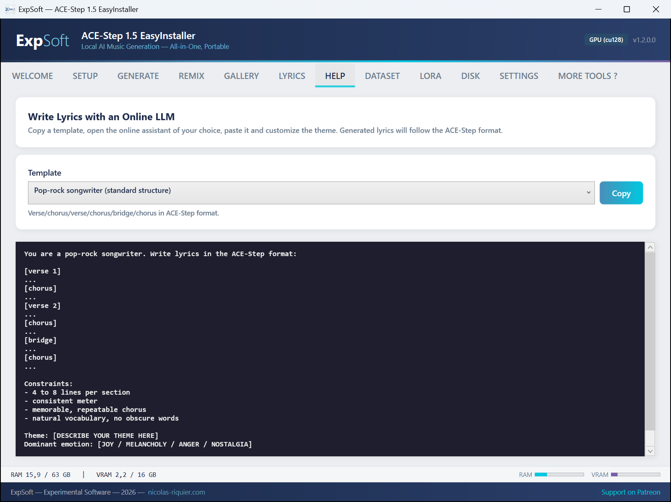Viewport: 671px width, 502px height.
Task: Switch to the SETUP tab
Action: click(85, 76)
